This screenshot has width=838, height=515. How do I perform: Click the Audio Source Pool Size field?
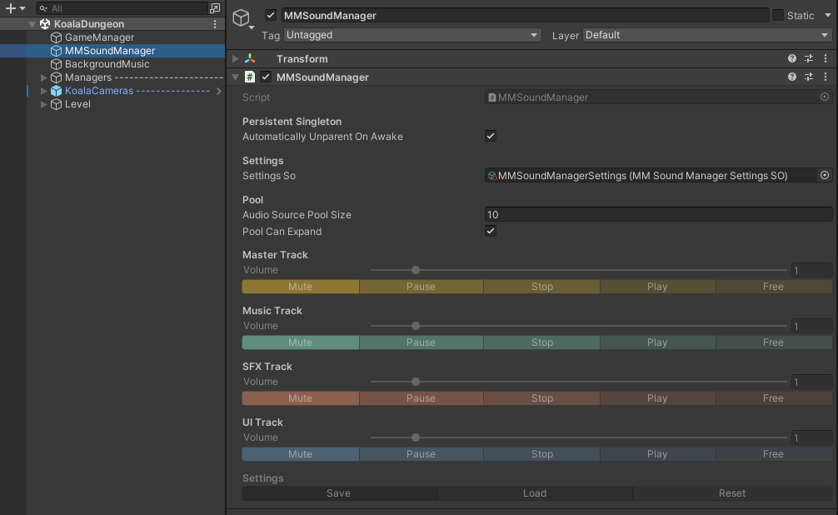tap(658, 214)
